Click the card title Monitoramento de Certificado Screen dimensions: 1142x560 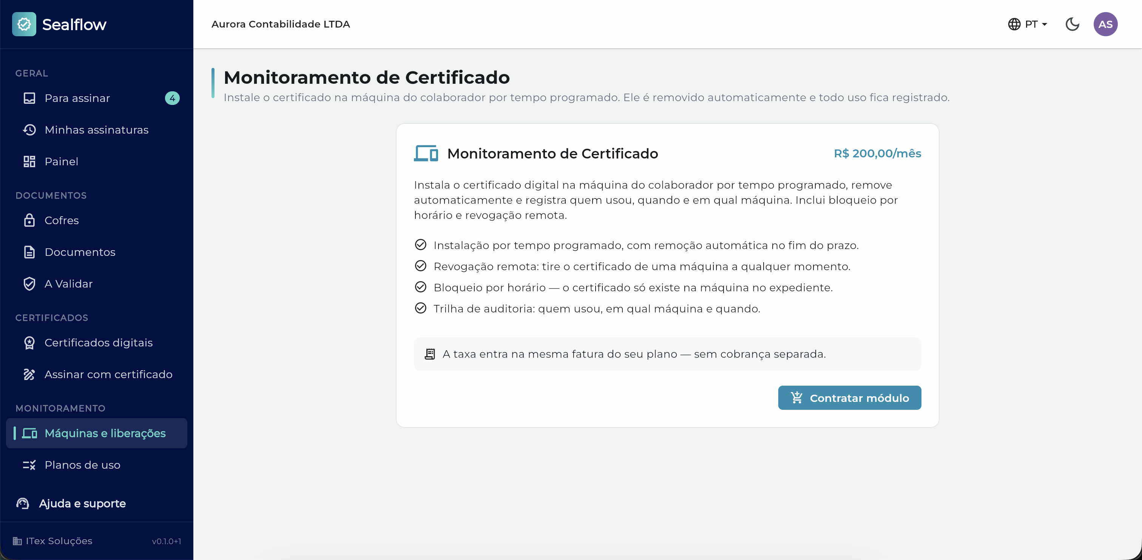(x=552, y=153)
